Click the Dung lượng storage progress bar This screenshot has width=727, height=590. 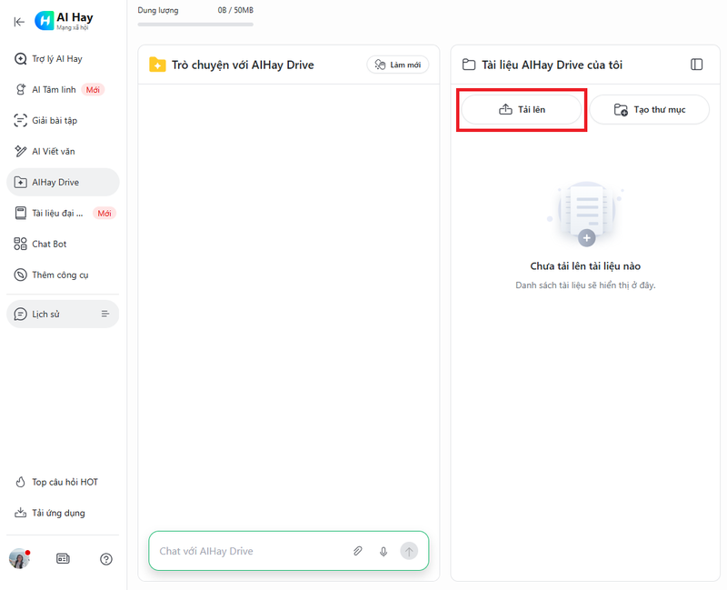pos(195,25)
